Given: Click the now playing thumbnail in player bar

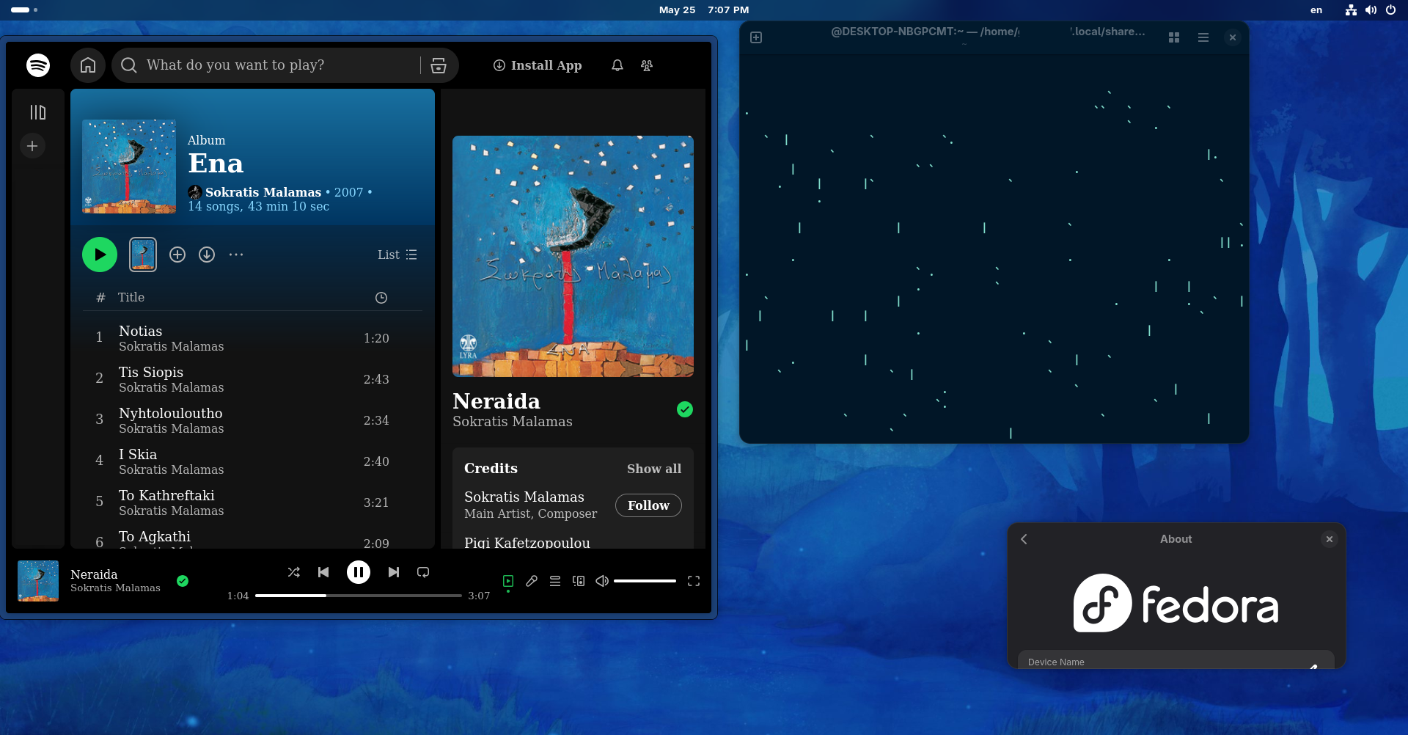Looking at the screenshot, I should [38, 581].
